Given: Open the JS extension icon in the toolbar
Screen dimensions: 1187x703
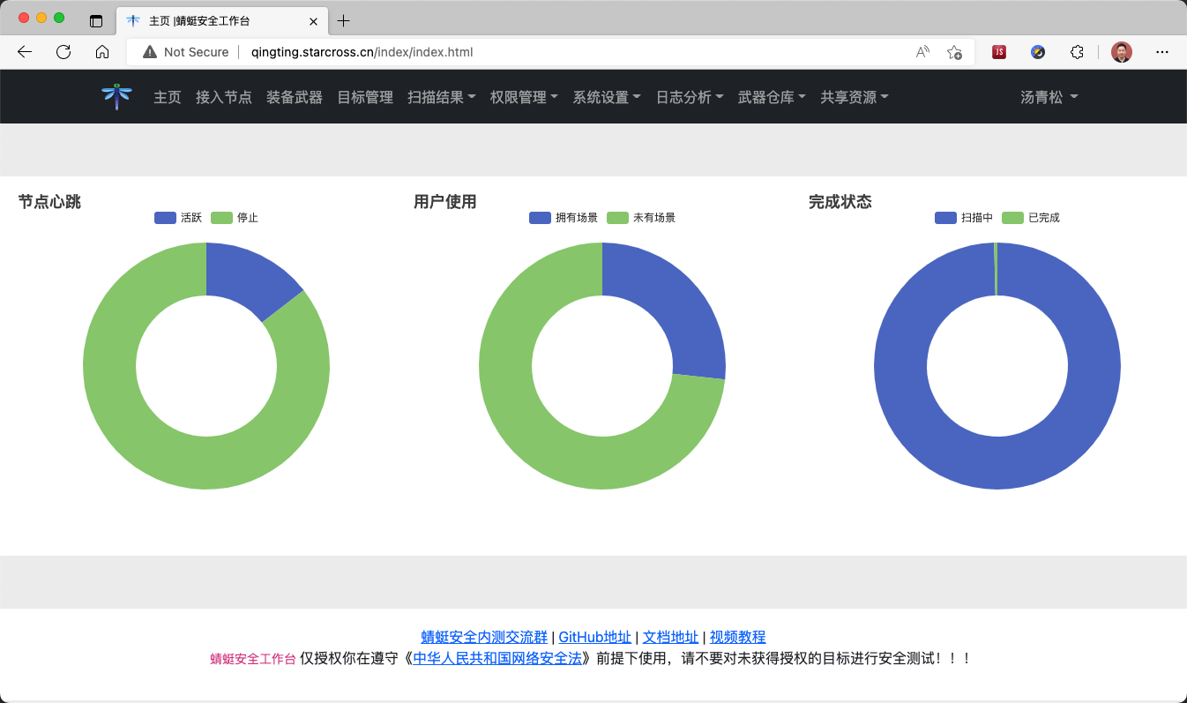Looking at the screenshot, I should point(998,52).
